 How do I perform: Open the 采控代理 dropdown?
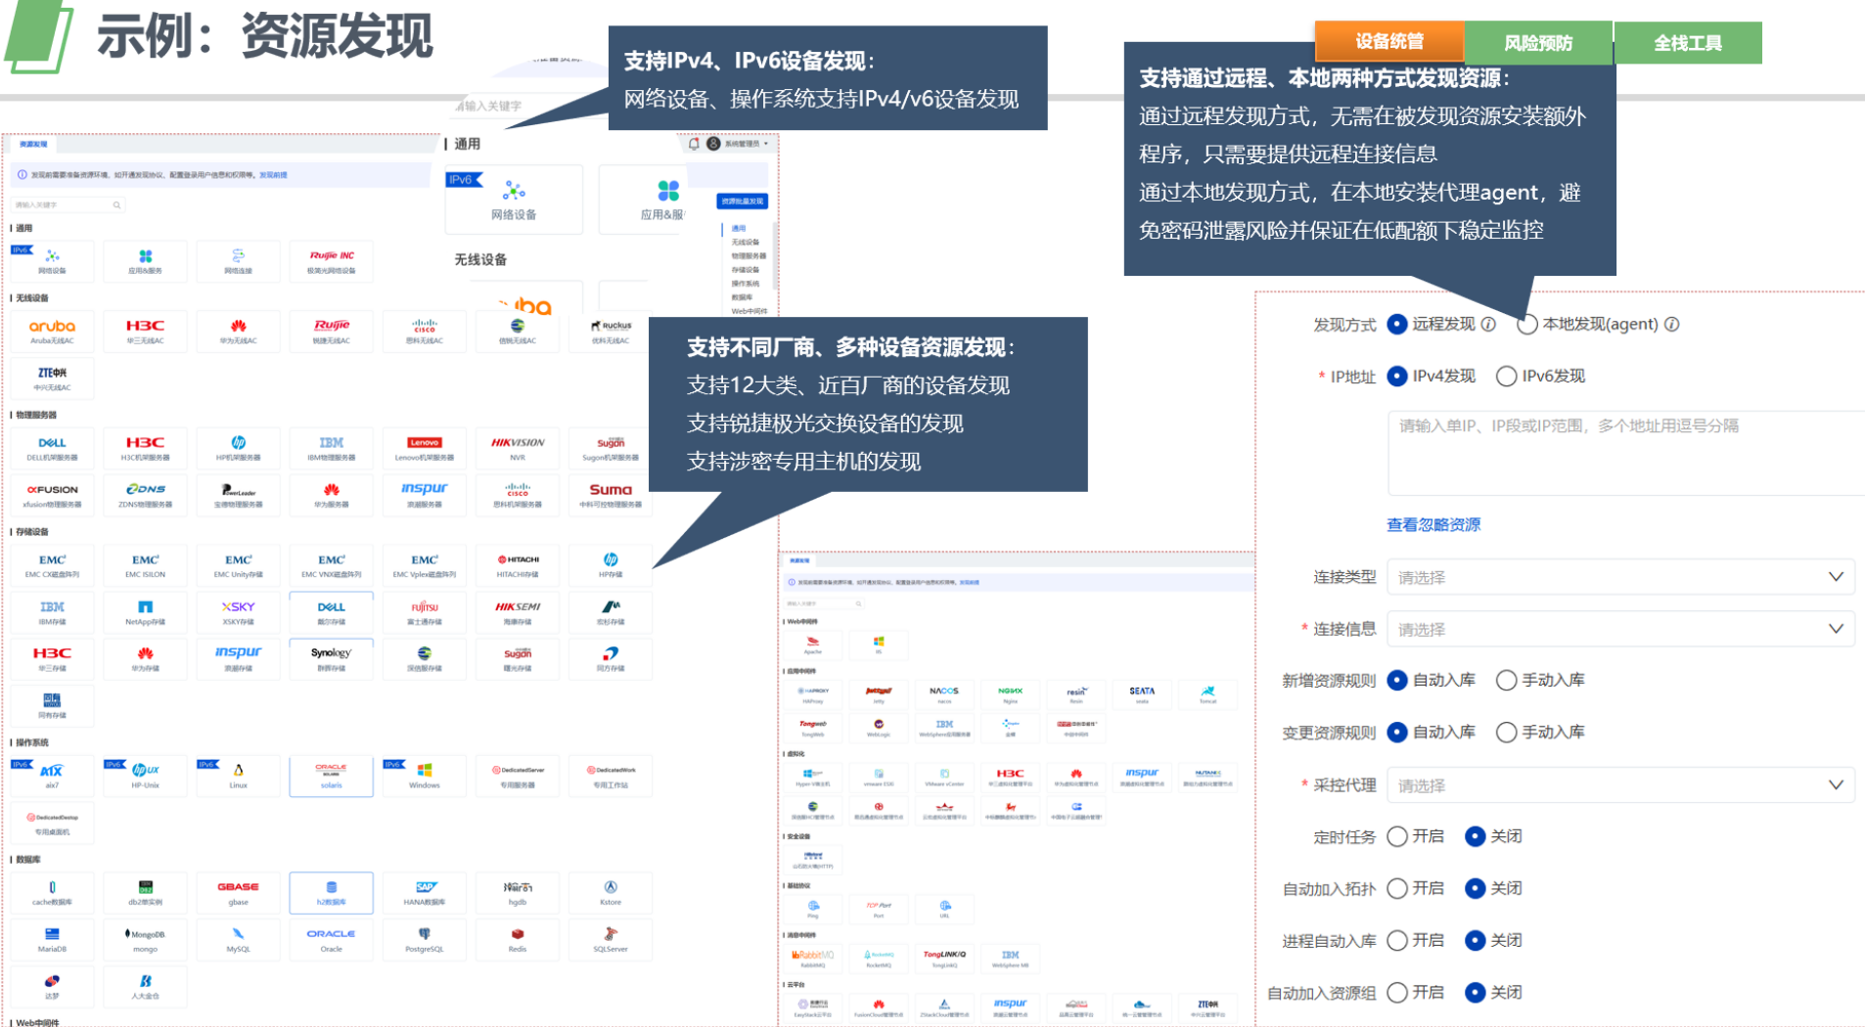coord(1620,784)
